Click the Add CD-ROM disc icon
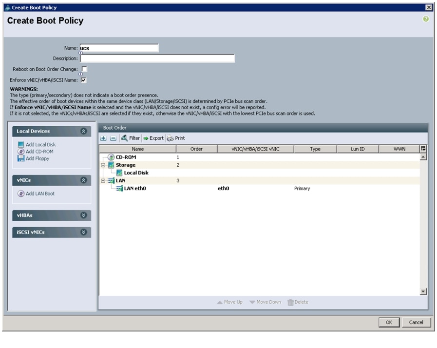The height and width of the screenshot is (348, 437). click(21, 152)
